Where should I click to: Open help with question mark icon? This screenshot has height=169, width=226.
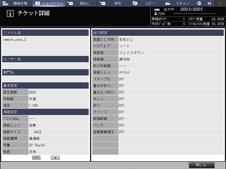click(x=220, y=3)
